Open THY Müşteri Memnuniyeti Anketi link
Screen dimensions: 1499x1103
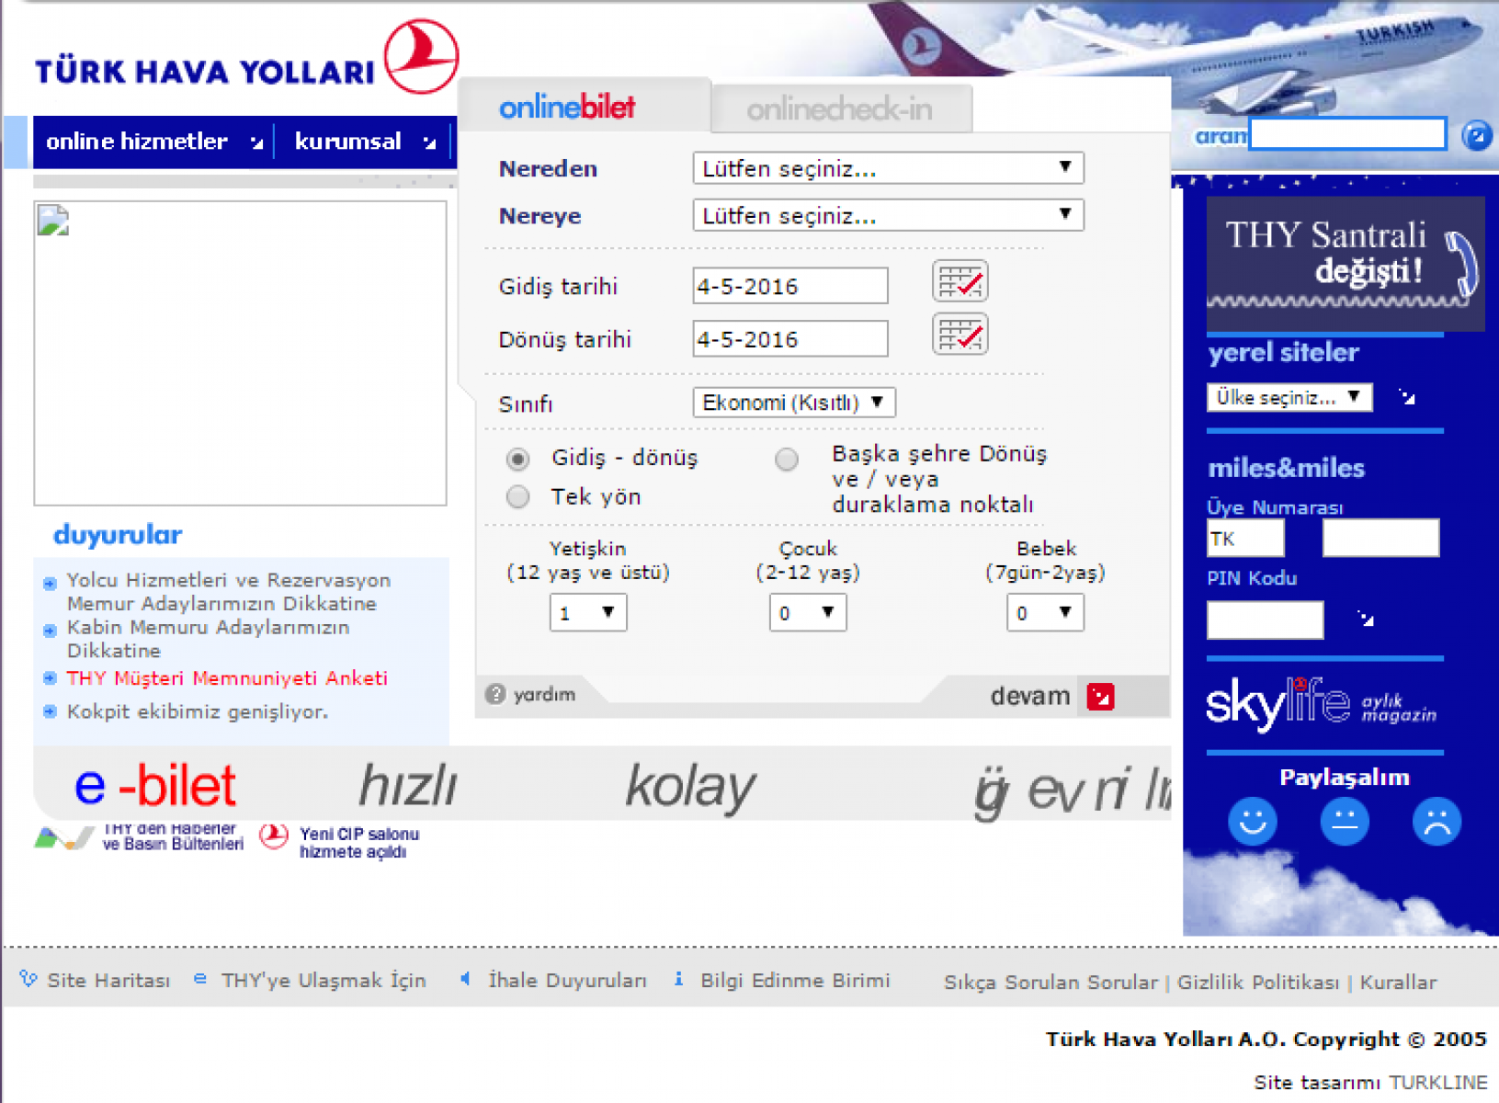pos(227,678)
